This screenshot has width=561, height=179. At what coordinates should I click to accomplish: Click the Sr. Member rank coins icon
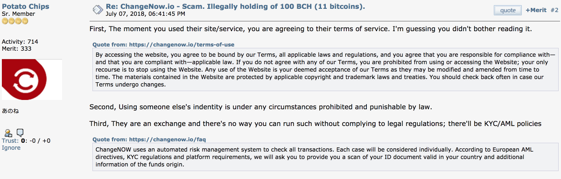15,21
